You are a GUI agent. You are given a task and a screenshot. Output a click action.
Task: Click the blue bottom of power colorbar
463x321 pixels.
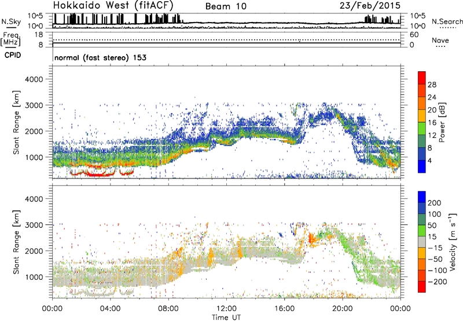tap(422, 166)
